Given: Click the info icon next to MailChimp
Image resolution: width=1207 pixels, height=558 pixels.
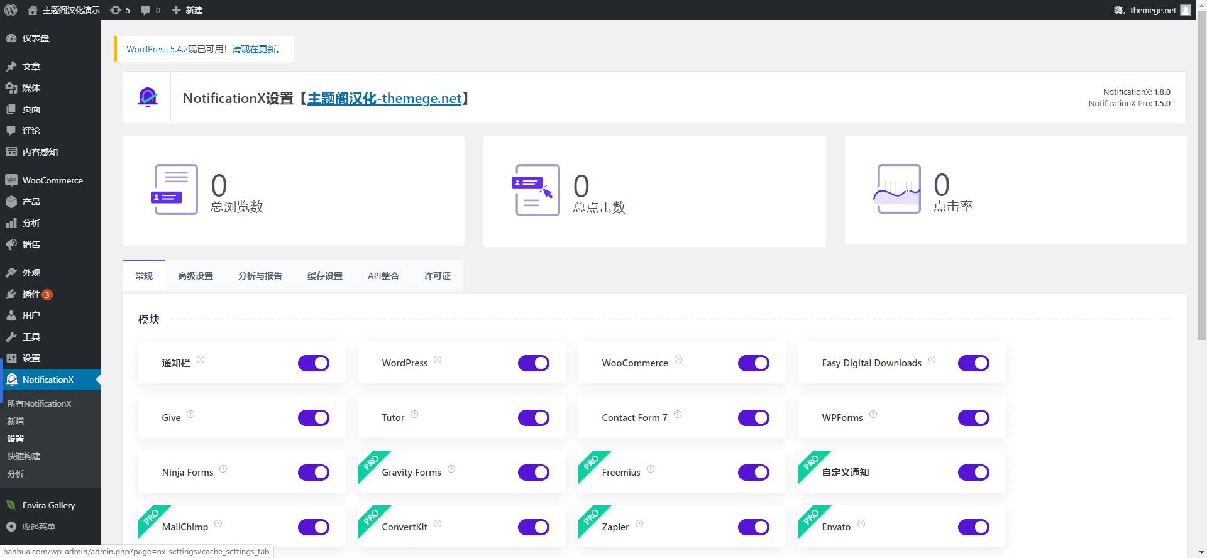Looking at the screenshot, I should [218, 523].
